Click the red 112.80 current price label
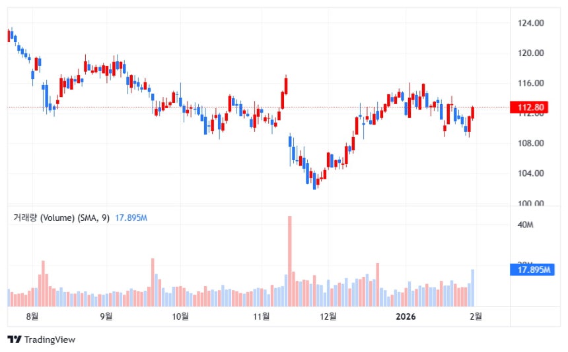This screenshot has height=352, width=568. click(532, 107)
